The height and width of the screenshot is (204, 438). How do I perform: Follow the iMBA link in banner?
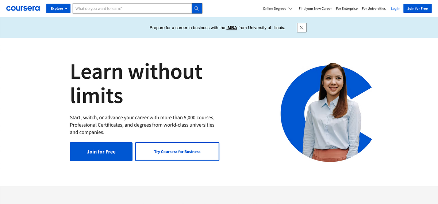coord(232,27)
